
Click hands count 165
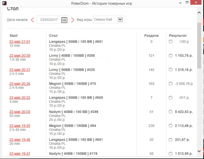(x=152, y=84)
